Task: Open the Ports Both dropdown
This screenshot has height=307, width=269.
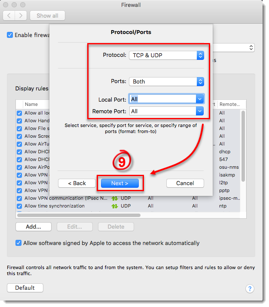Action: pos(166,82)
